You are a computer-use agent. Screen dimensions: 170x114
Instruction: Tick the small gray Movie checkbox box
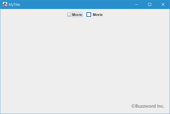(x=69, y=15)
